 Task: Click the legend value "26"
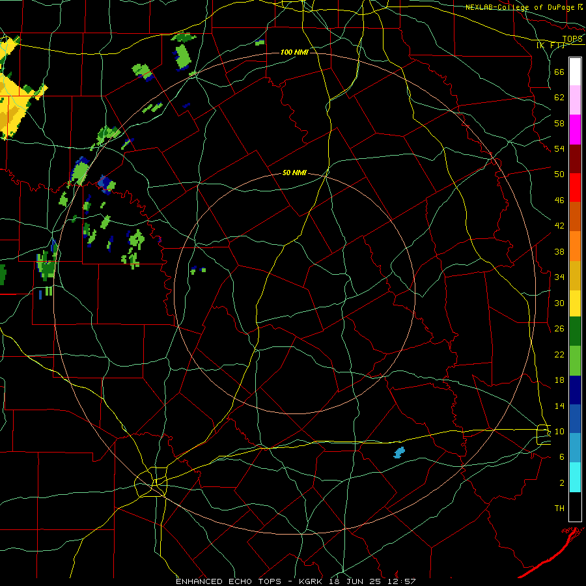(x=559, y=329)
